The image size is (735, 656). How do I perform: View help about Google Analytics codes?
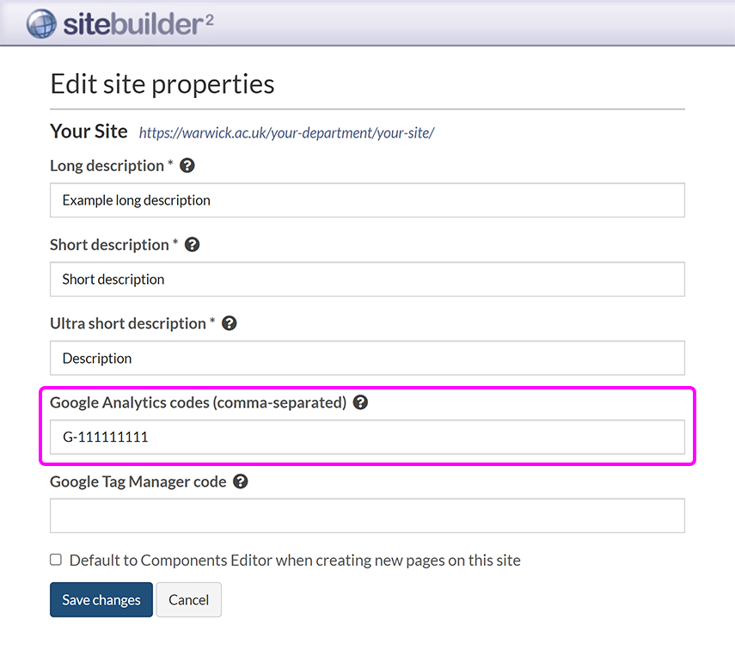click(360, 402)
